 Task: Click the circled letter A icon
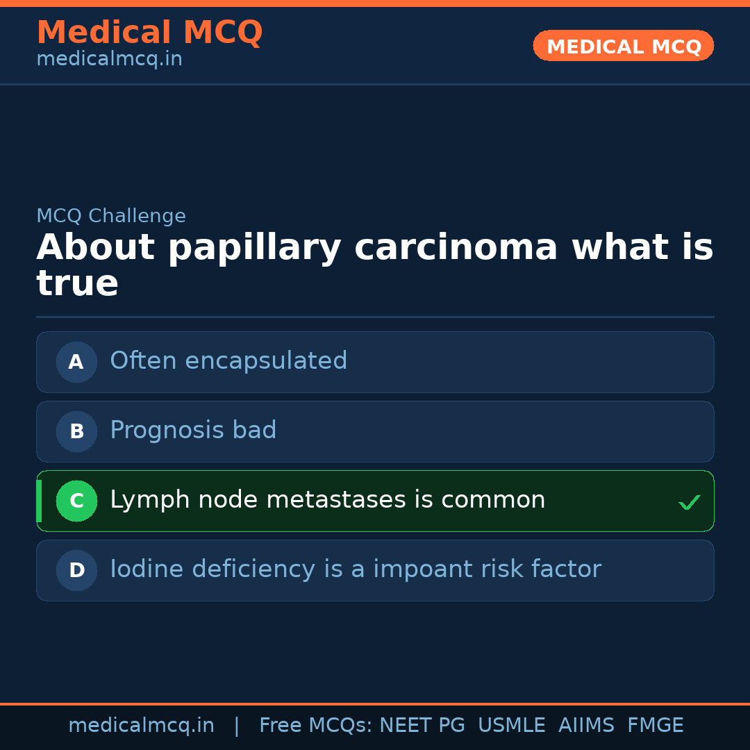click(76, 362)
